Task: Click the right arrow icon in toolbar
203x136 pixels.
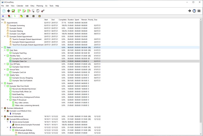Action: click(189, 11)
